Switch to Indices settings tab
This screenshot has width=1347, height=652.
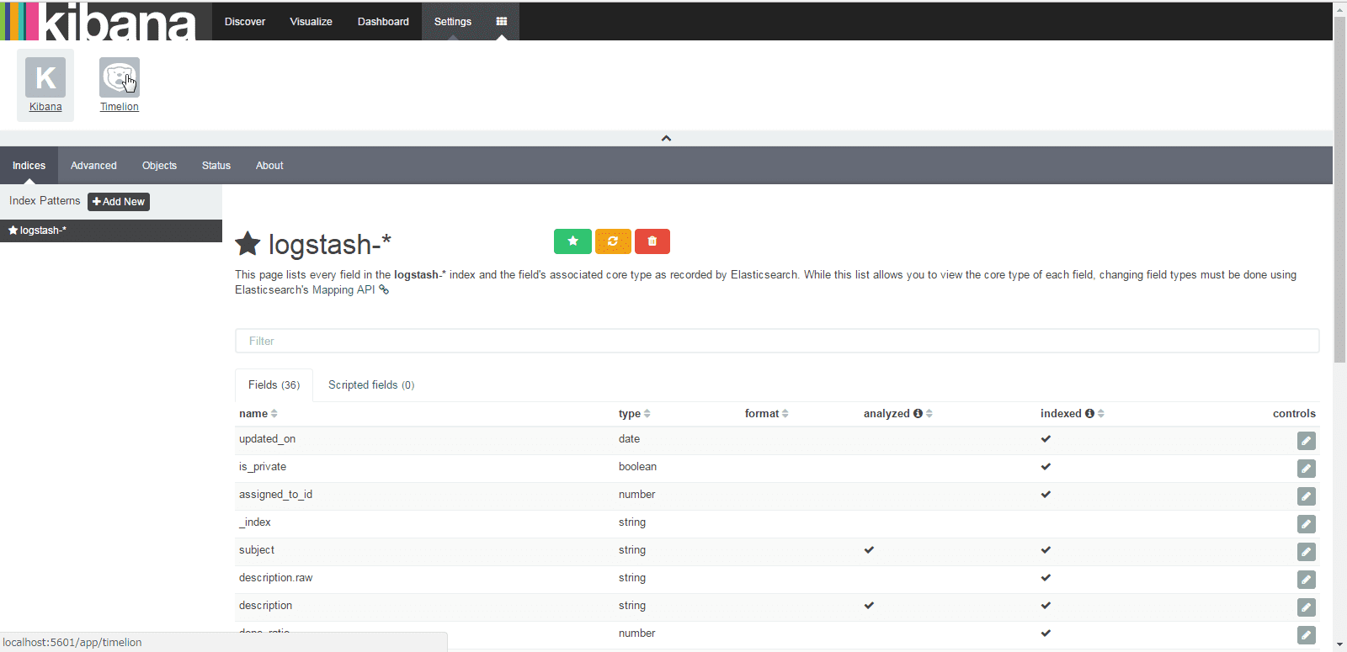29,166
